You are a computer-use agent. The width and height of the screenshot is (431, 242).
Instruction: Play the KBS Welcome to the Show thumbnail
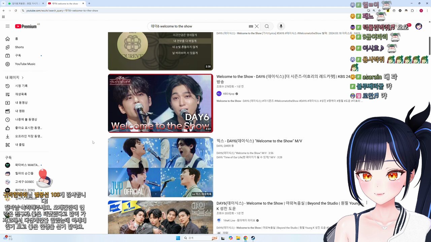point(160,103)
